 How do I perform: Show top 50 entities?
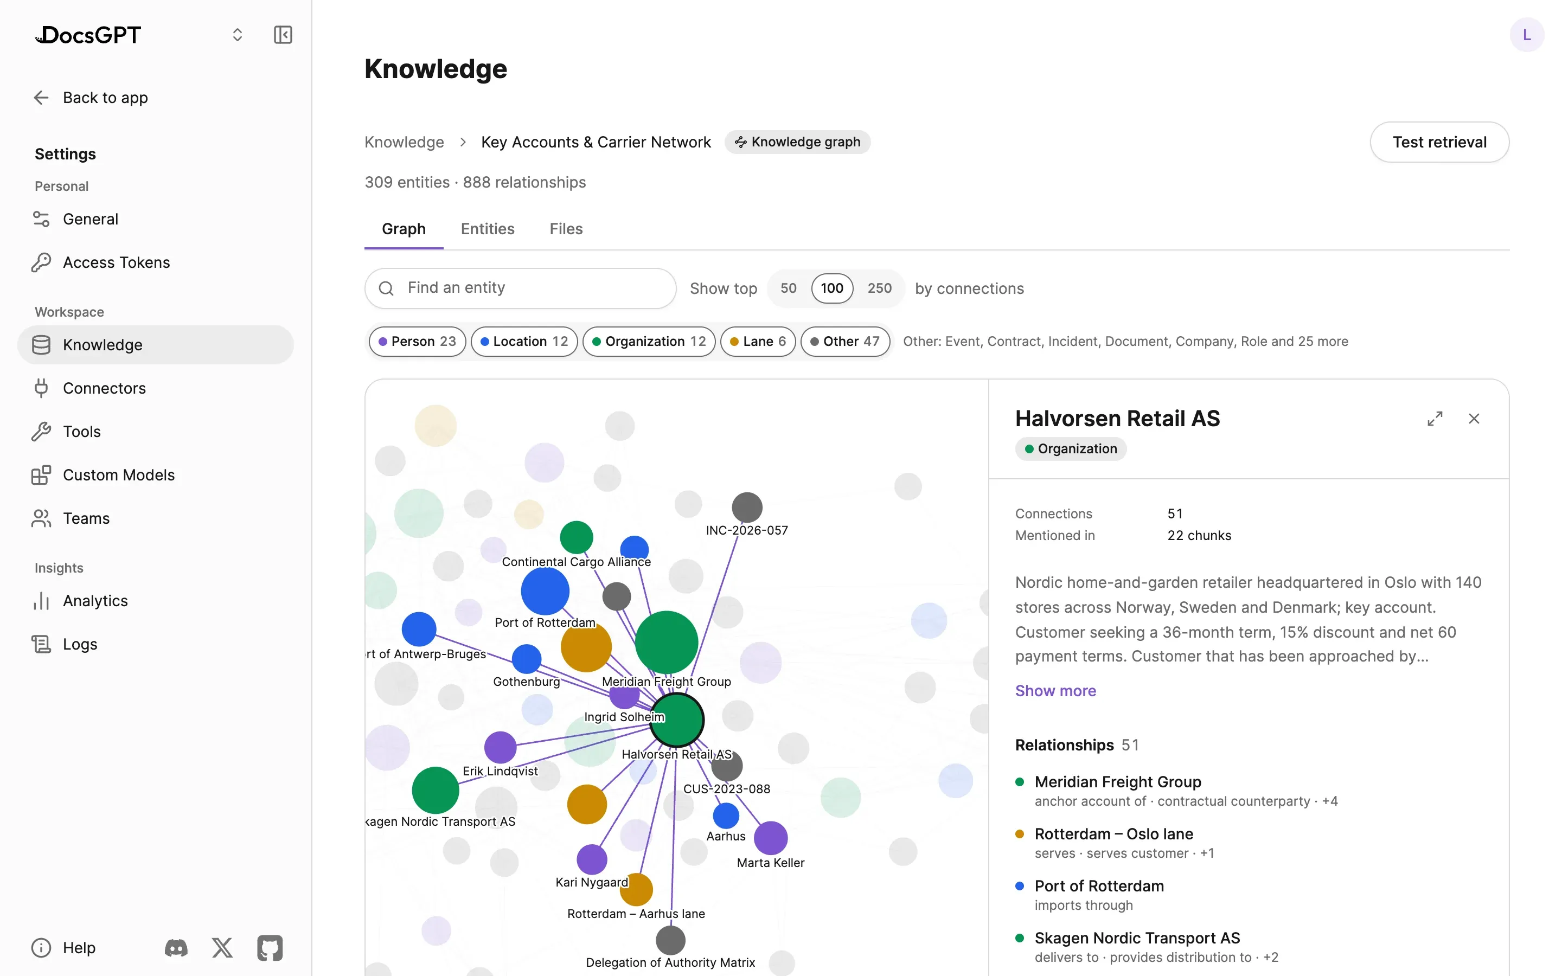[788, 288]
